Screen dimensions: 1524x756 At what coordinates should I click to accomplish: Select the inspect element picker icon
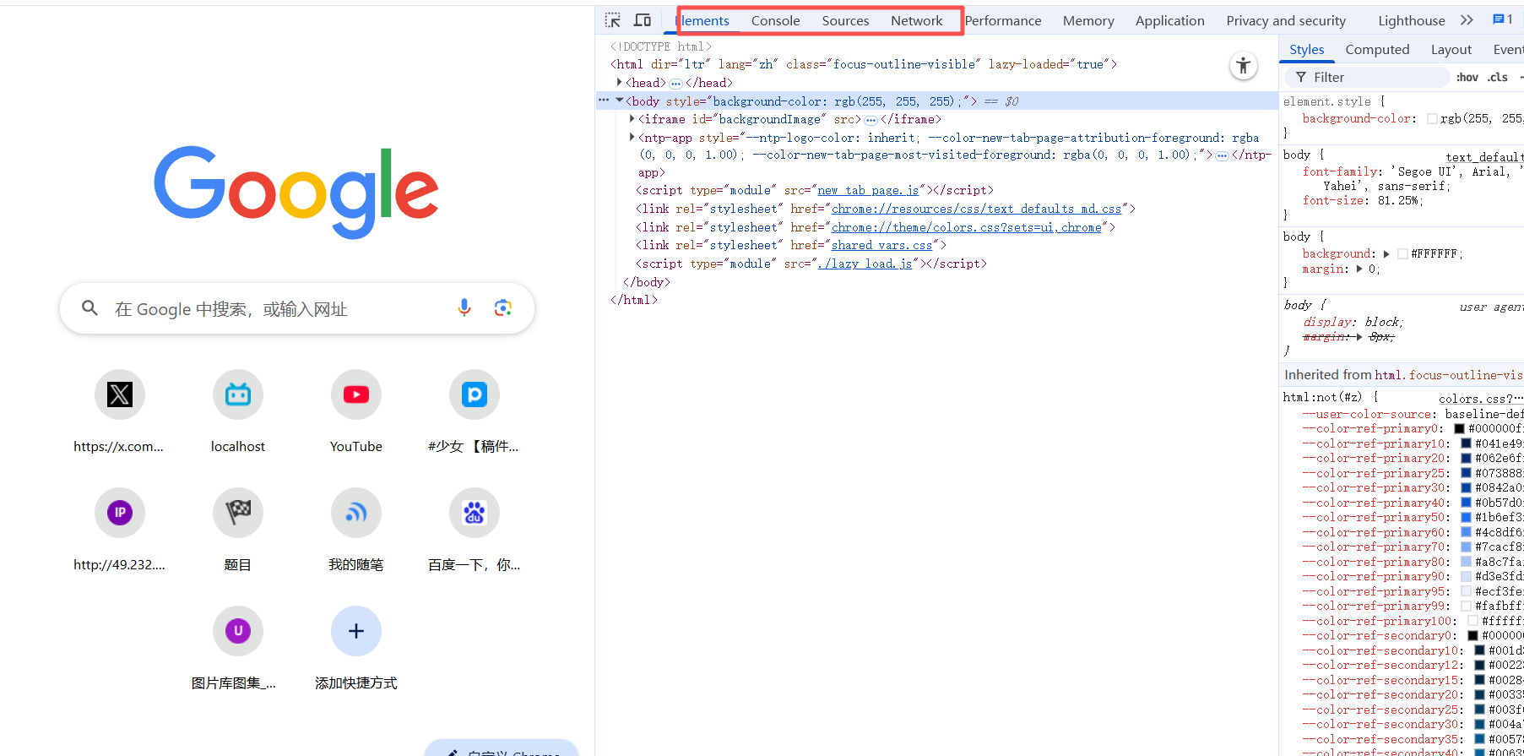tap(613, 20)
